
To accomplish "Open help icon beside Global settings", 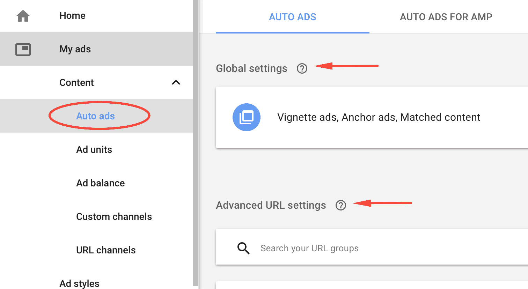I will (302, 68).
